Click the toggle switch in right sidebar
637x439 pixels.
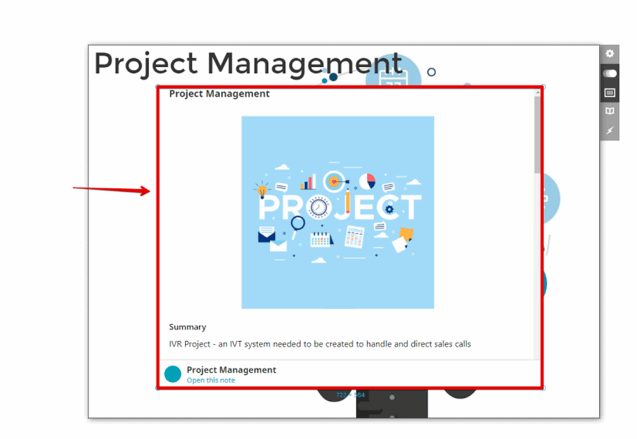coord(610,73)
